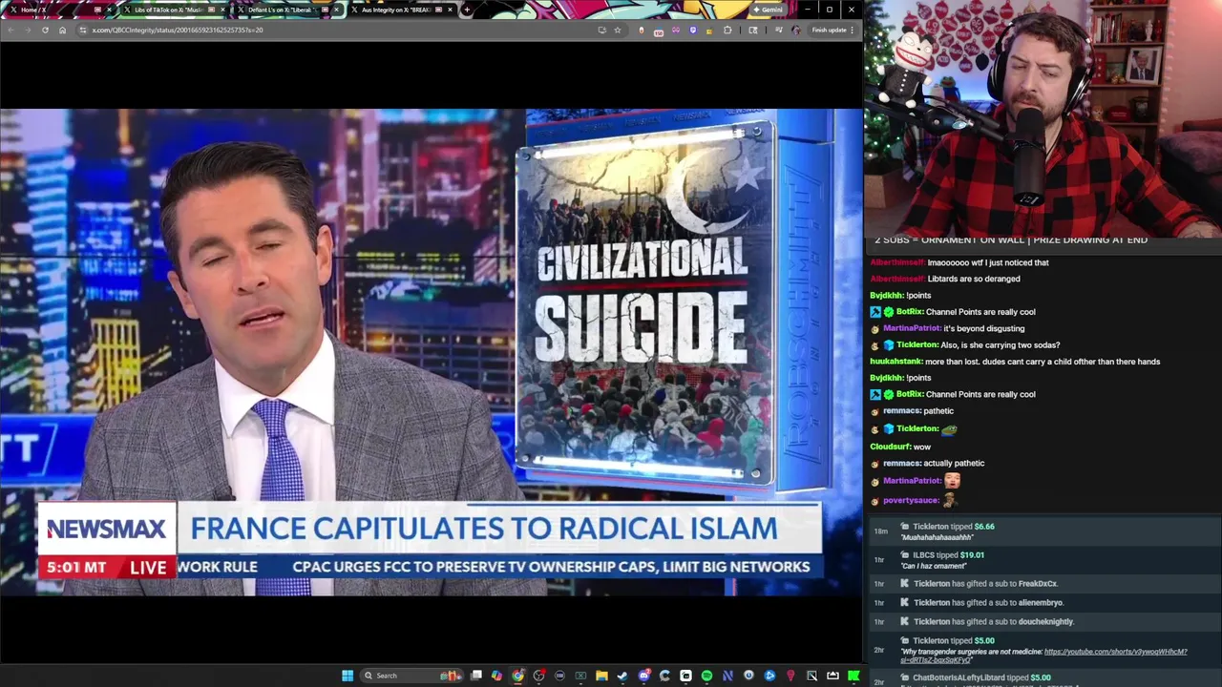
Task: Click the Finish update button
Action: (832, 30)
